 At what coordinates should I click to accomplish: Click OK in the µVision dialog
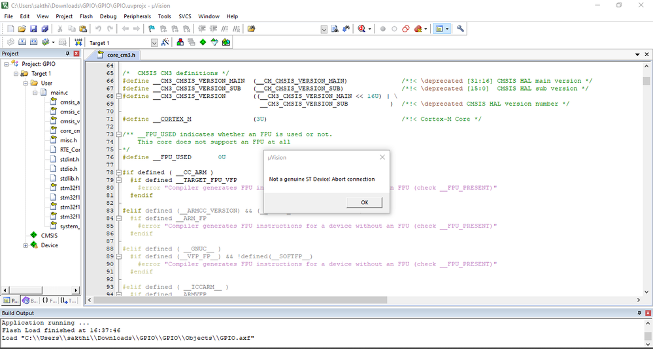point(364,202)
